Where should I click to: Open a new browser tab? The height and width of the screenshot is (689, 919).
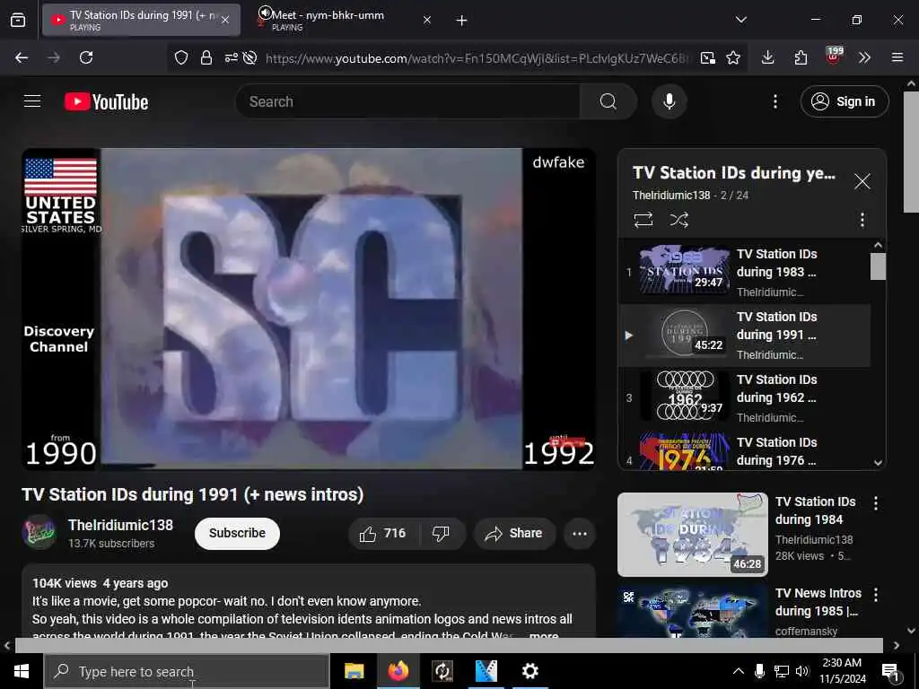462,21
